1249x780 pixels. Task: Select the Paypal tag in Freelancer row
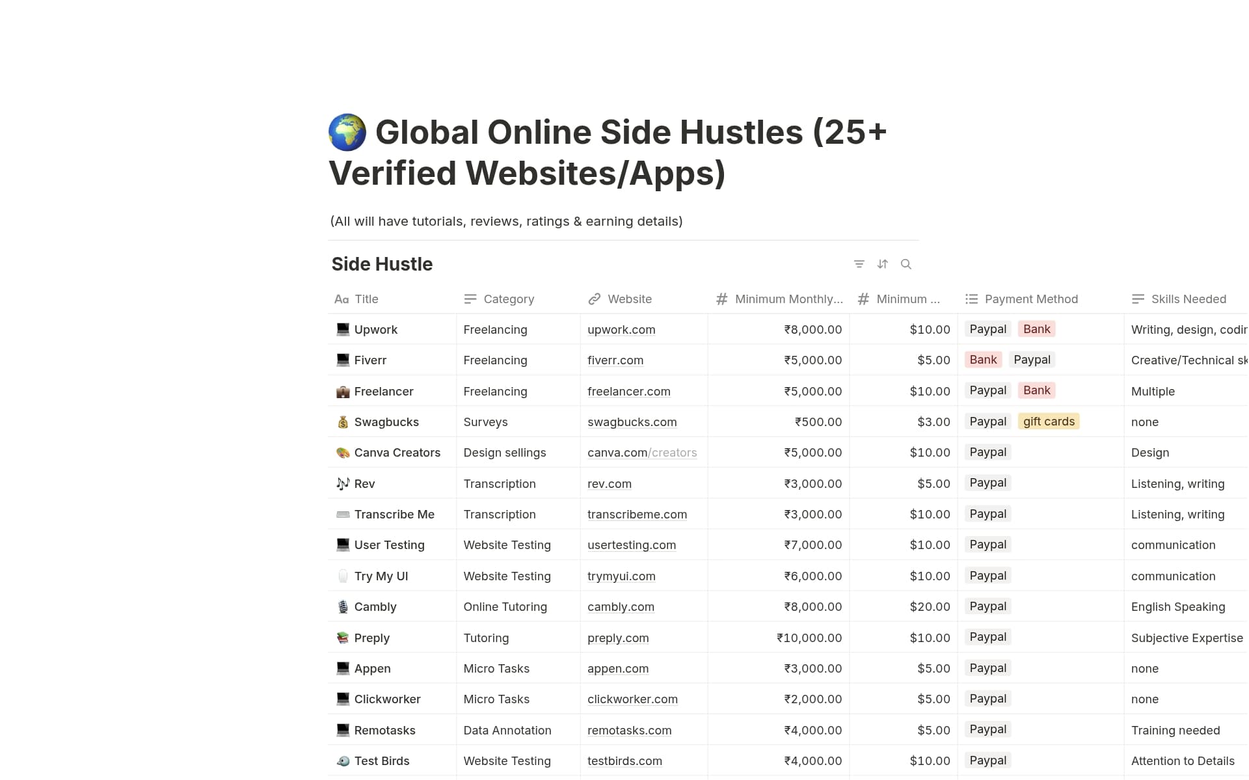[987, 390]
